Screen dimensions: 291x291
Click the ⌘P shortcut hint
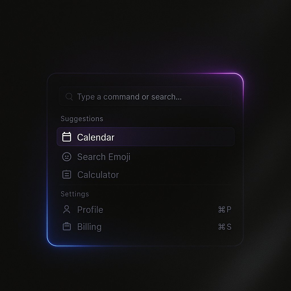(225, 210)
